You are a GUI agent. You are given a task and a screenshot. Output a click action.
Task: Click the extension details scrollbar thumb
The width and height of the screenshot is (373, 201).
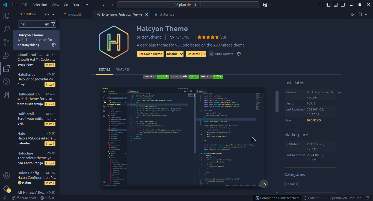pyautogui.click(x=277, y=102)
